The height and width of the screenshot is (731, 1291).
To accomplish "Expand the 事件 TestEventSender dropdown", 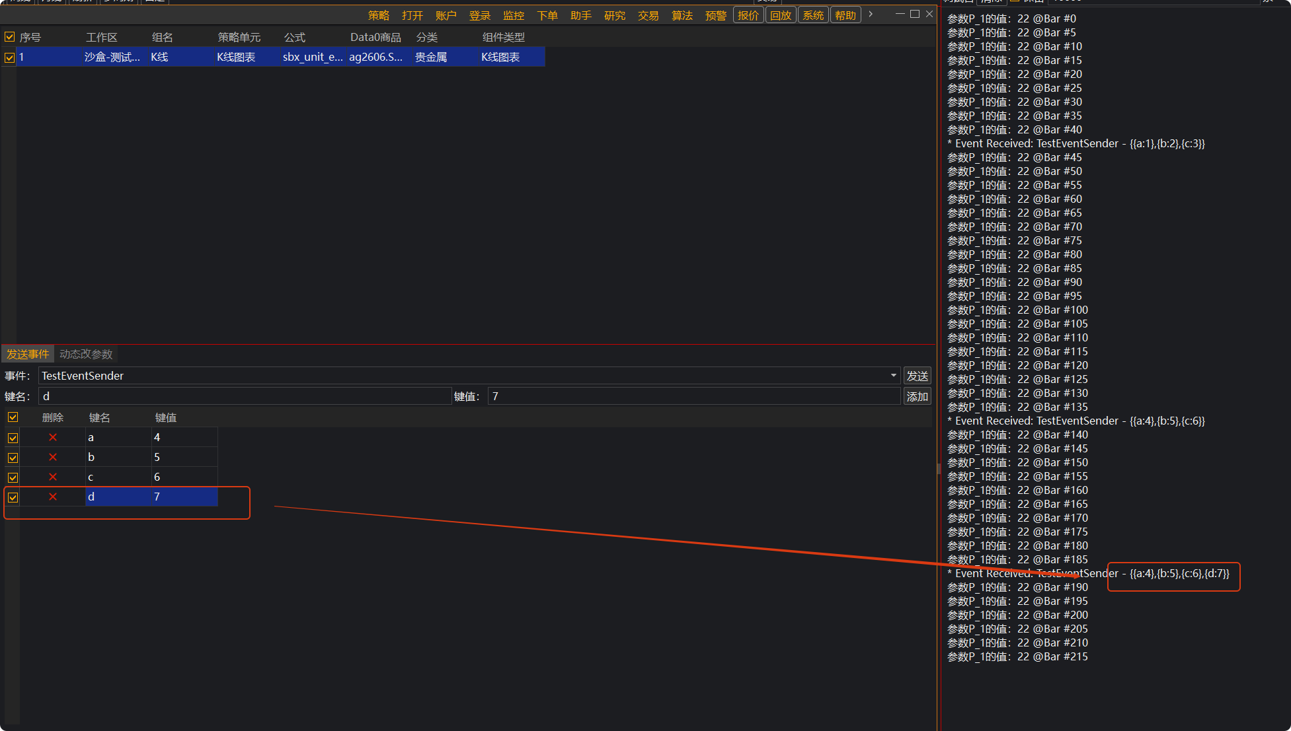I will click(x=893, y=376).
